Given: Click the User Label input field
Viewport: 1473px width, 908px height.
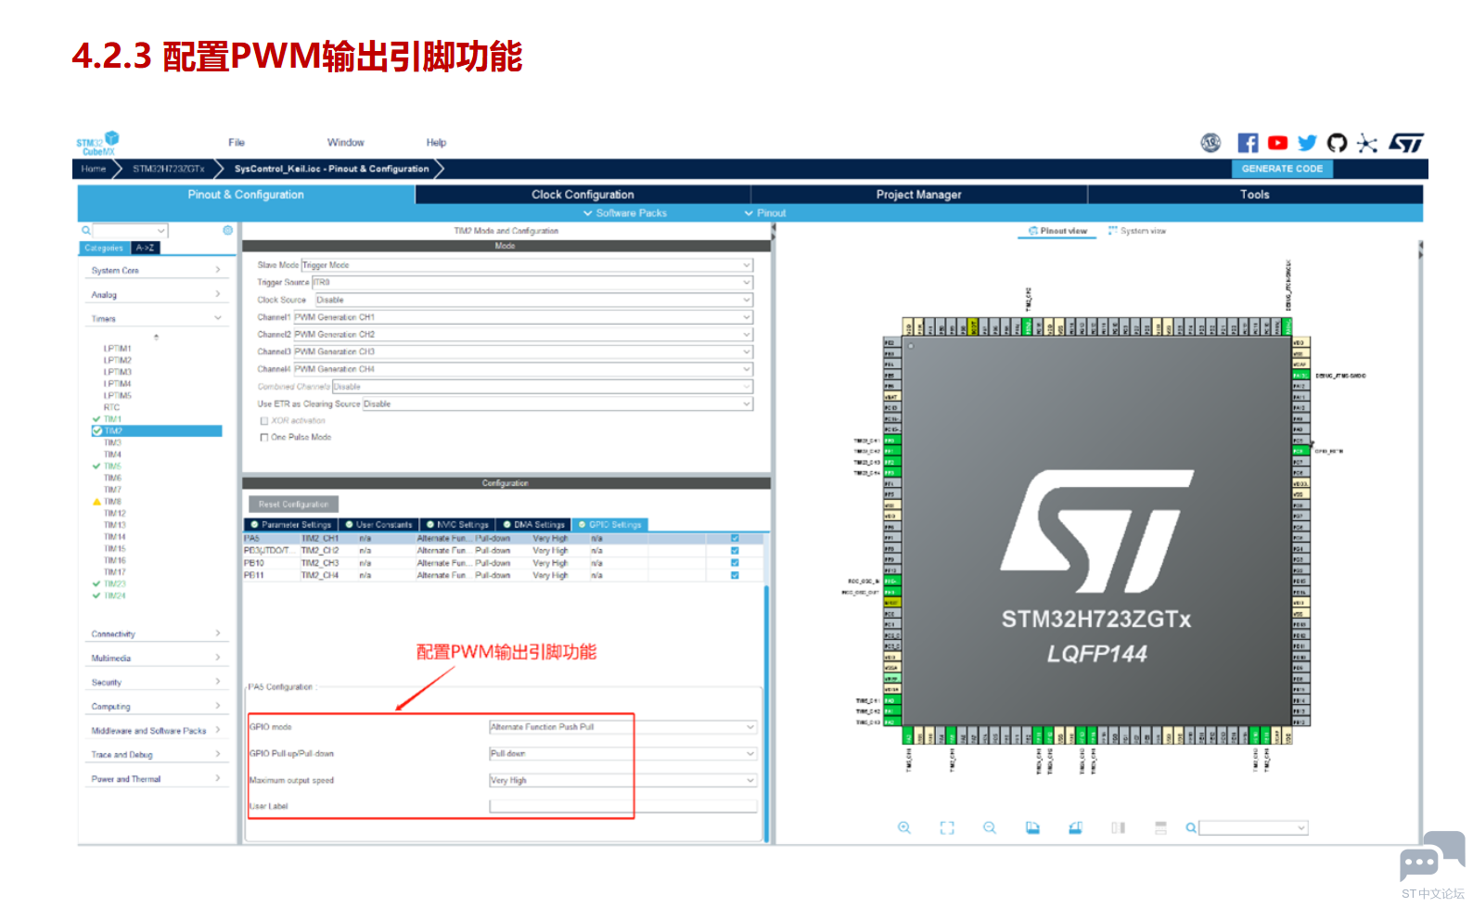Looking at the screenshot, I should 622,807.
